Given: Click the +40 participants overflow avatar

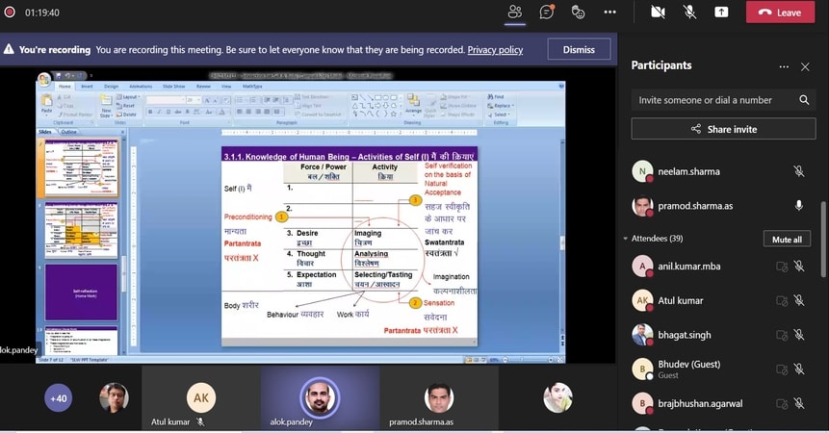Looking at the screenshot, I should click(58, 398).
